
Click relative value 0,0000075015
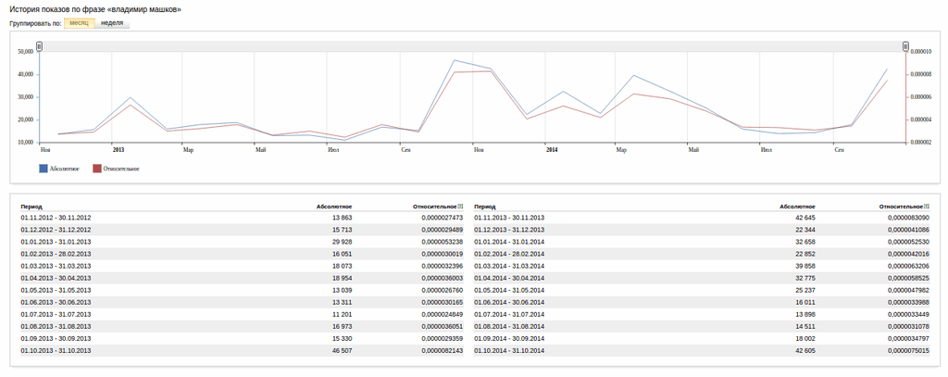(x=908, y=350)
